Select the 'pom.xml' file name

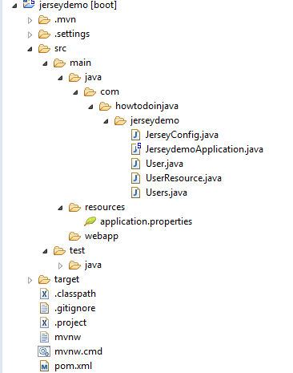tap(73, 366)
